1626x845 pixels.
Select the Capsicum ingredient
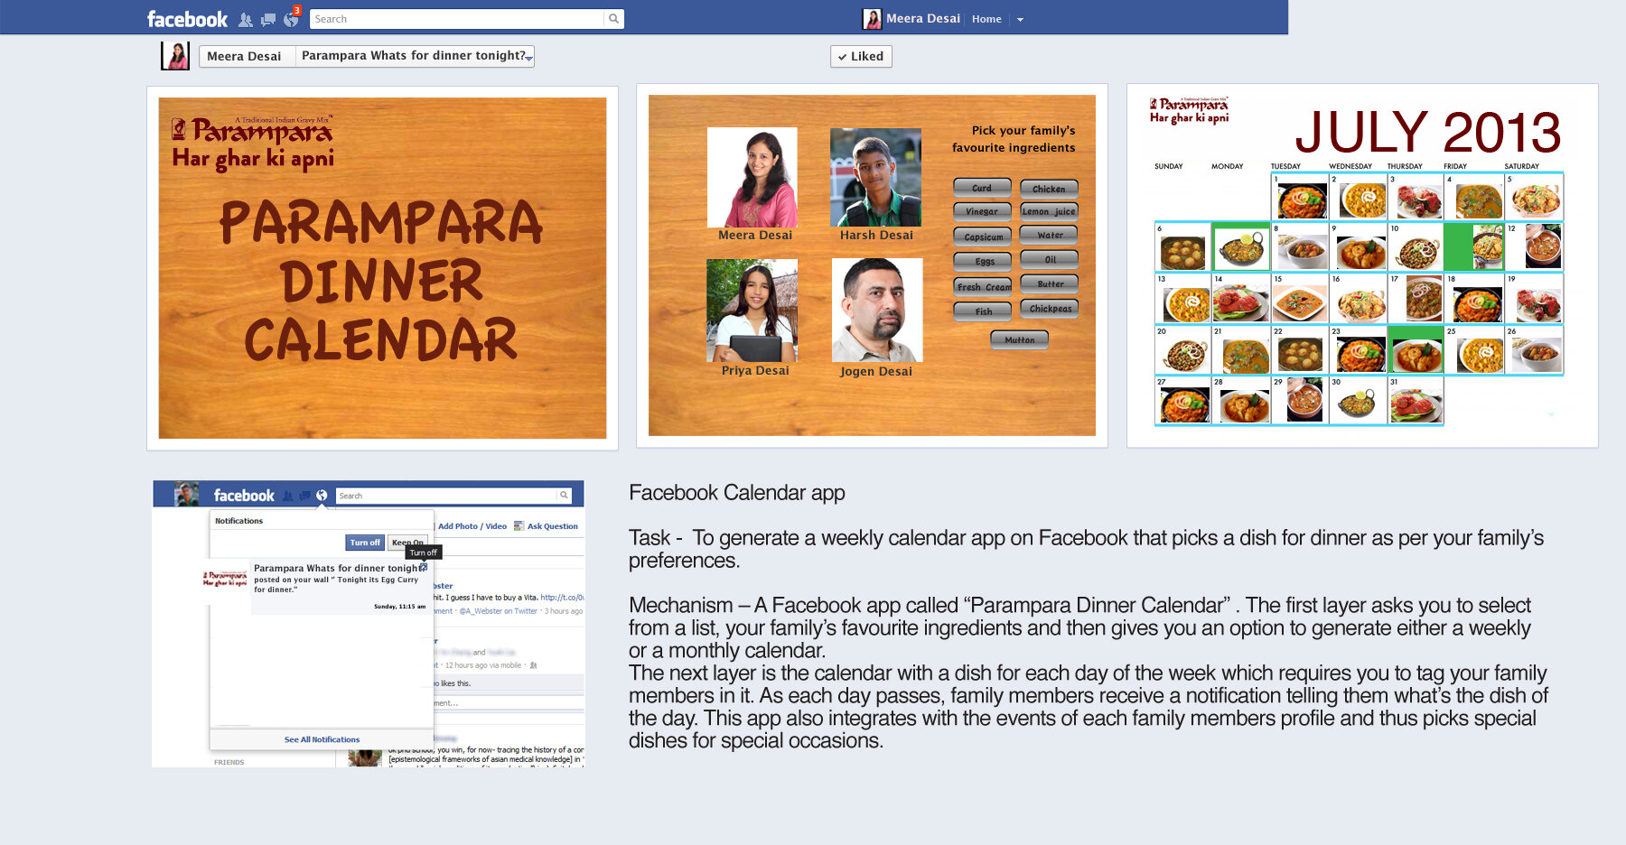(983, 237)
